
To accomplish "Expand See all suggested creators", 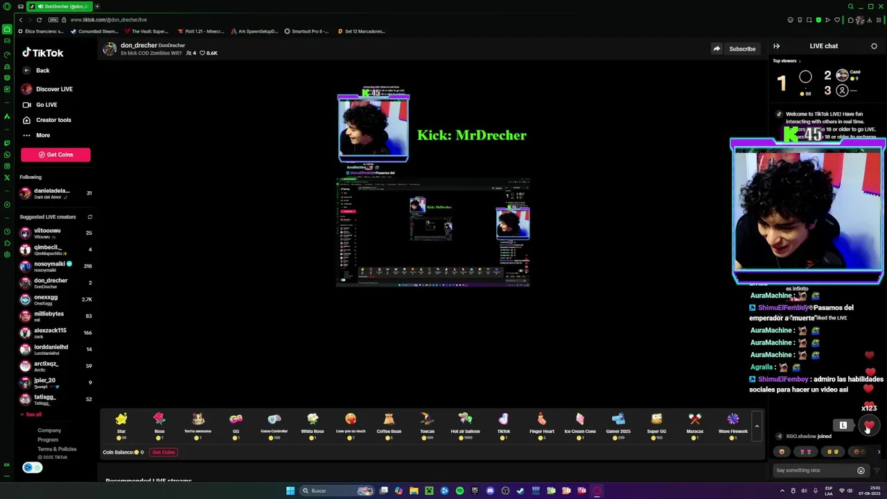I will [31, 414].
